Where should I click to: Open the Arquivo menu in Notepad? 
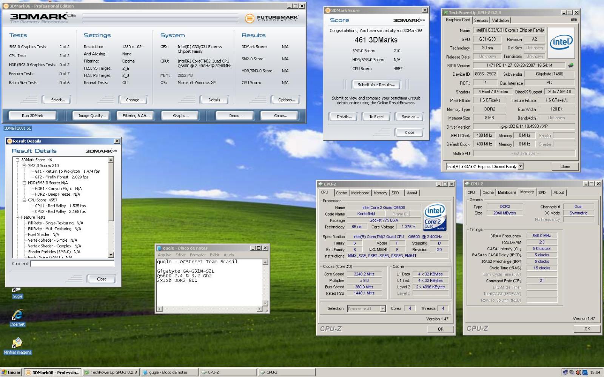click(x=164, y=255)
